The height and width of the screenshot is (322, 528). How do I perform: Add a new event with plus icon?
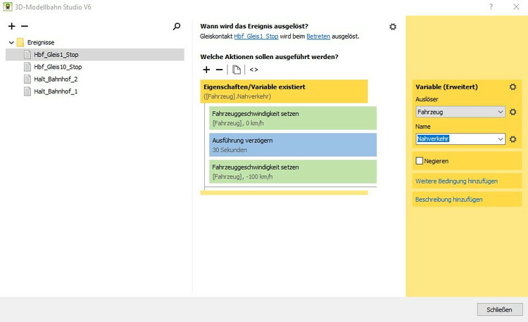click(11, 27)
